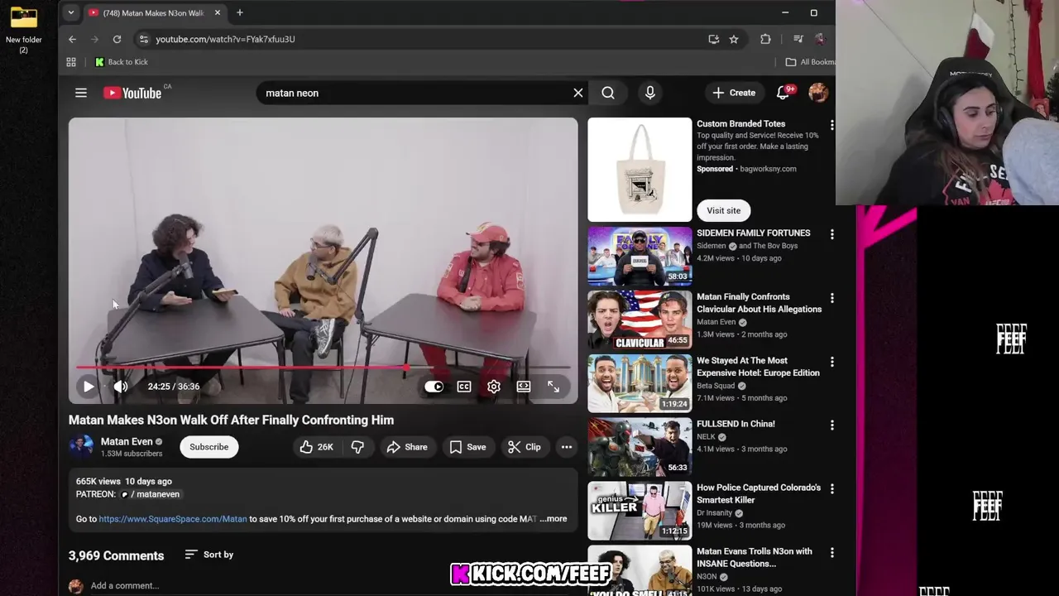Screen dimensions: 1059x596
Task: Expand description with ...more
Action: point(553,519)
